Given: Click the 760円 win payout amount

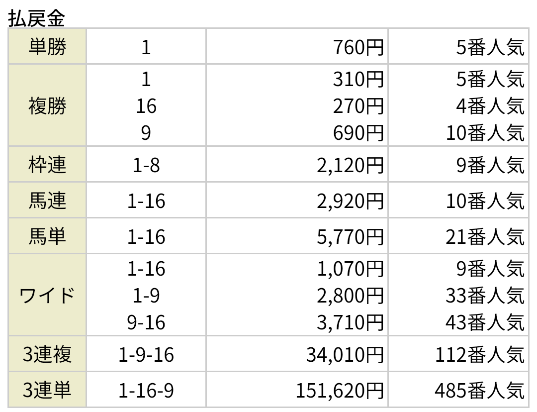Looking at the screenshot, I should tap(358, 47).
